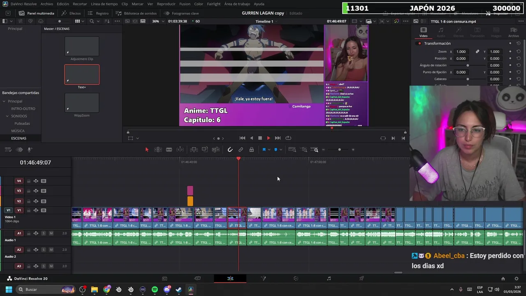Select the ESCENAS bin
This screenshot has height=296, width=526.
18,138
